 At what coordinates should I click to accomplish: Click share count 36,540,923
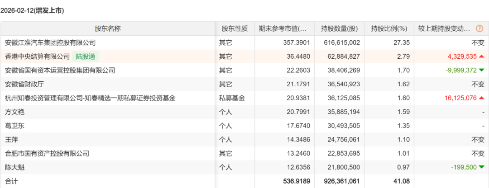[343, 84]
